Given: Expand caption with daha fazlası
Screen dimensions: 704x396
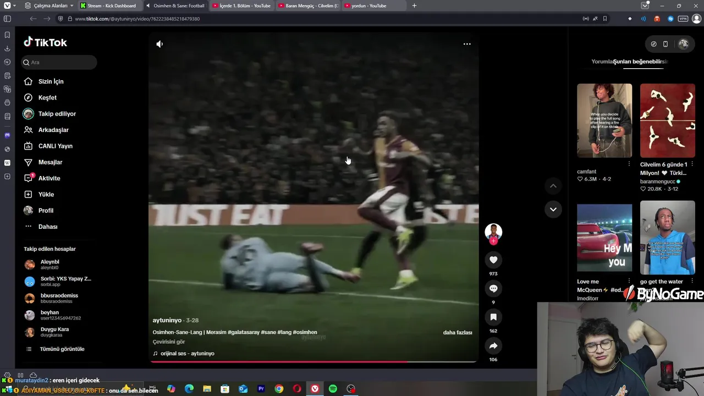Looking at the screenshot, I should click(x=458, y=333).
